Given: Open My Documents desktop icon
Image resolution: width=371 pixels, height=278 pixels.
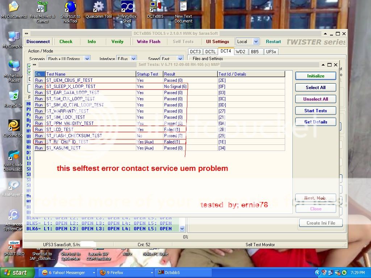Looking at the screenshot, I should click(14, 9).
